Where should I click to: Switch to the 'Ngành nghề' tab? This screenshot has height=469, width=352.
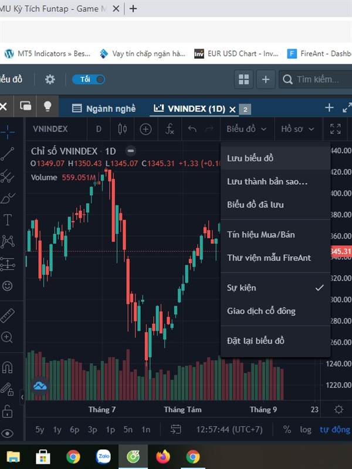click(104, 108)
